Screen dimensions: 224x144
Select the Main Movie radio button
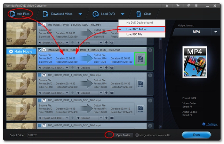click(11, 52)
